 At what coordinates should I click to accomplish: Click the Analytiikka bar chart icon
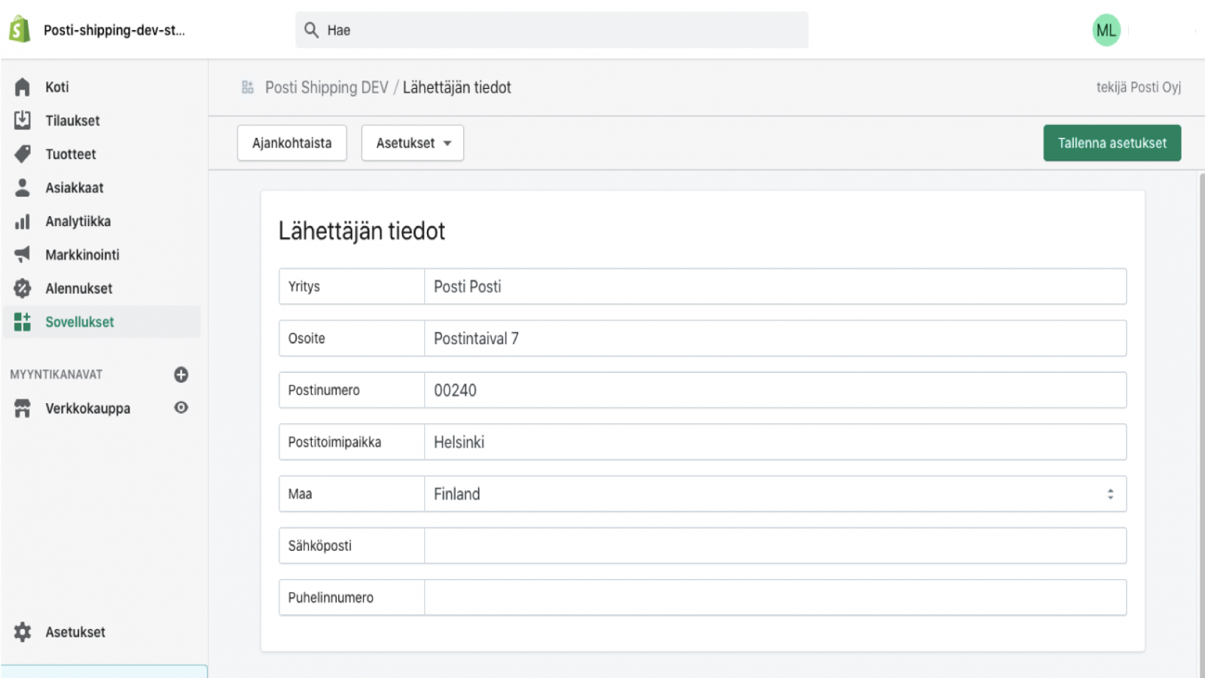pyautogui.click(x=23, y=221)
